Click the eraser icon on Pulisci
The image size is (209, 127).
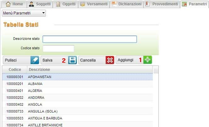tap(35, 60)
